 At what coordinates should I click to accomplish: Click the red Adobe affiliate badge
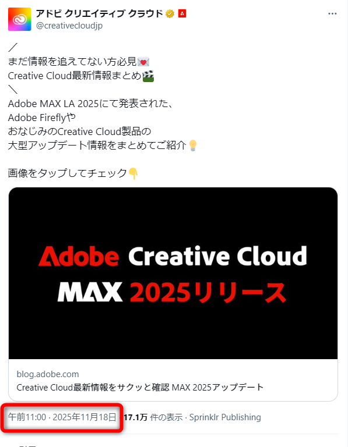click(182, 13)
